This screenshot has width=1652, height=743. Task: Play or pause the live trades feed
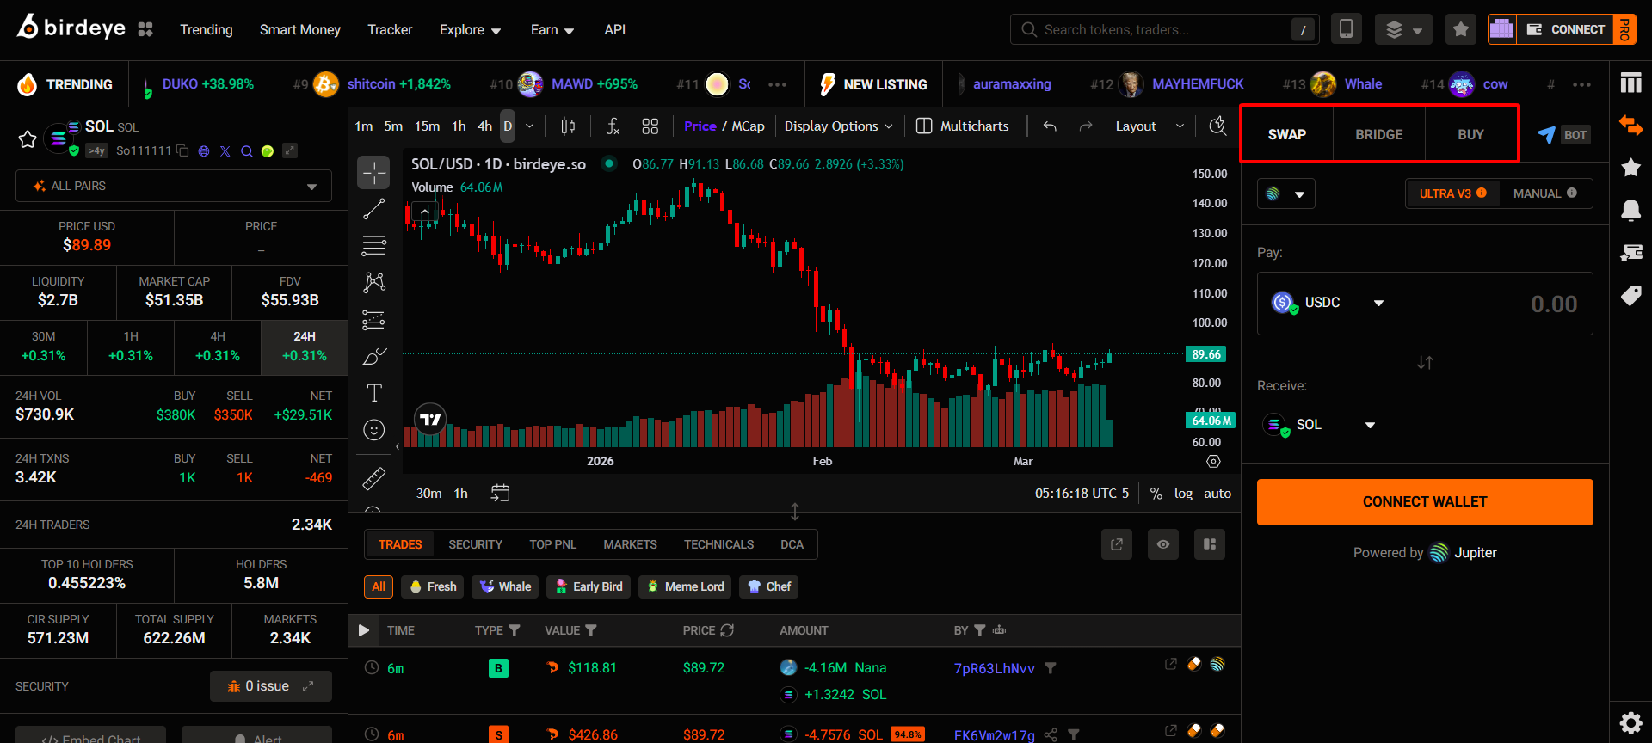(364, 630)
